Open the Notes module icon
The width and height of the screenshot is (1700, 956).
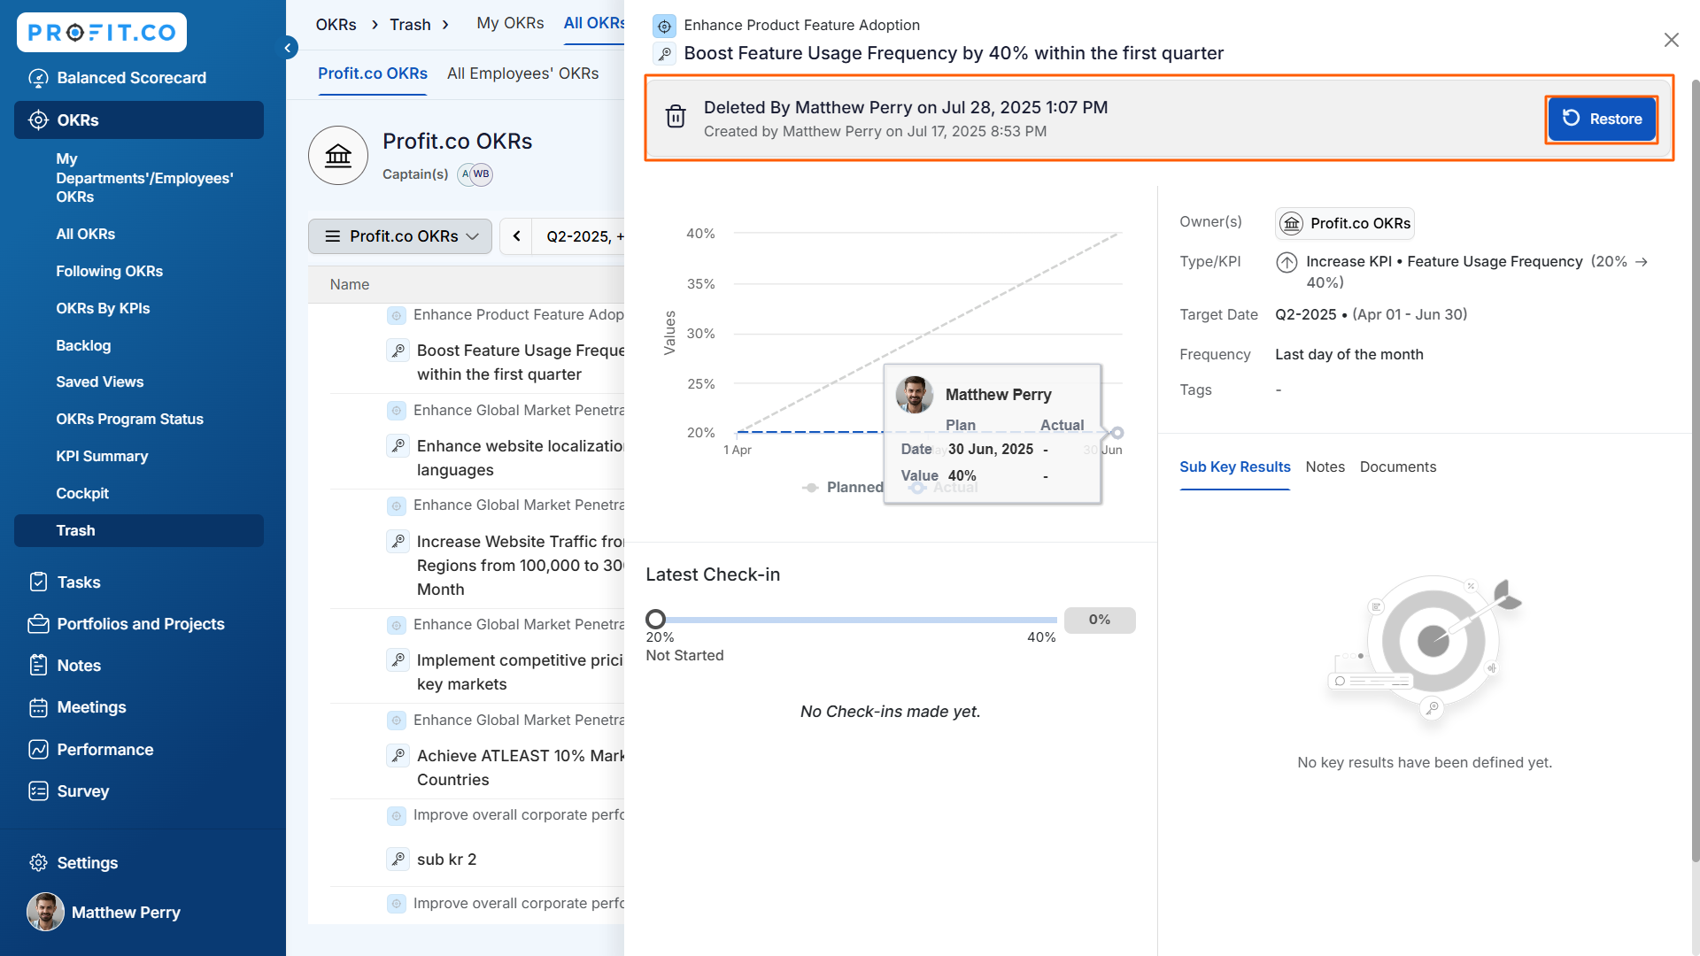click(x=38, y=665)
